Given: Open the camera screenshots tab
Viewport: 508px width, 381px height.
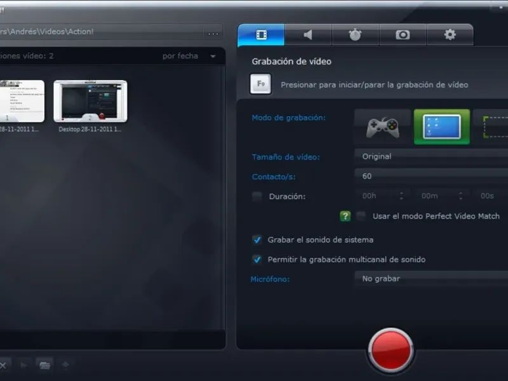Looking at the screenshot, I should coord(403,35).
